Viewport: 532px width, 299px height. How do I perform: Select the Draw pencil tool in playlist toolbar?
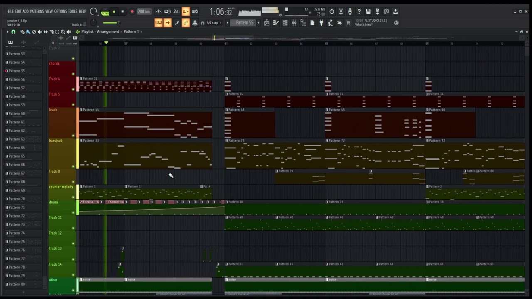pyautogui.click(x=22, y=32)
